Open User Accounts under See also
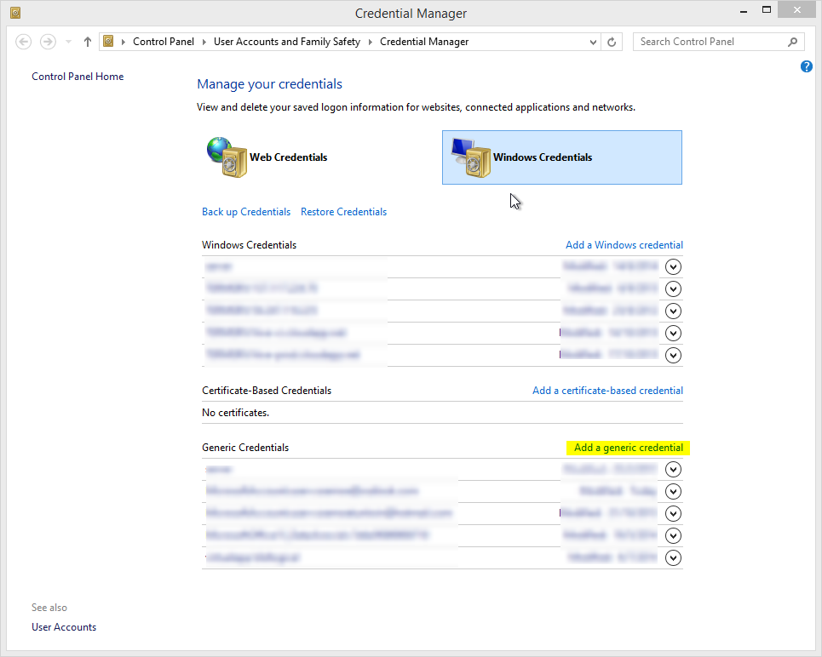Screen dimensions: 822x657 click(x=64, y=627)
